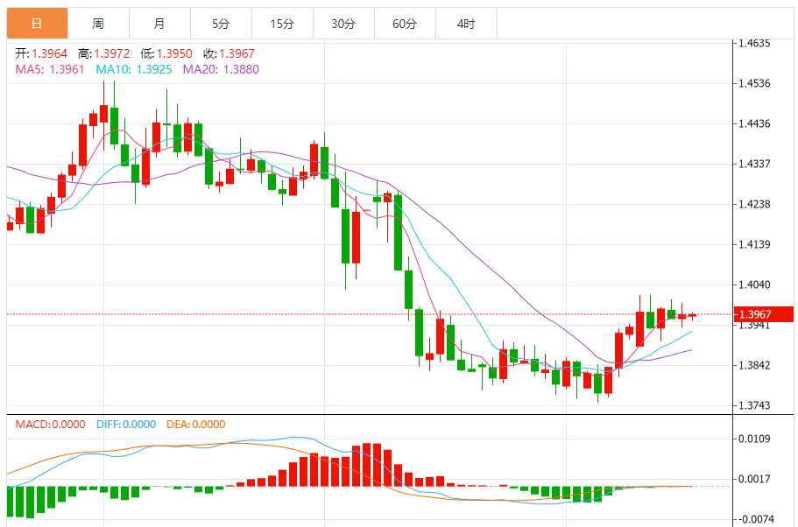
Task: Click the 1.4139 price axis label
Action: (755, 245)
